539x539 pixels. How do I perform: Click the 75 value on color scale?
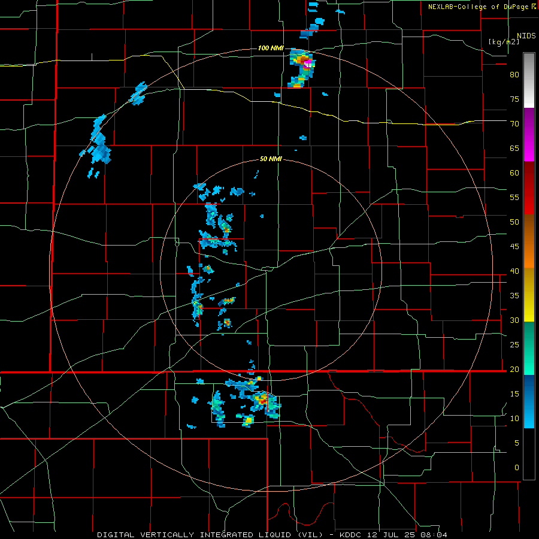[514, 99]
